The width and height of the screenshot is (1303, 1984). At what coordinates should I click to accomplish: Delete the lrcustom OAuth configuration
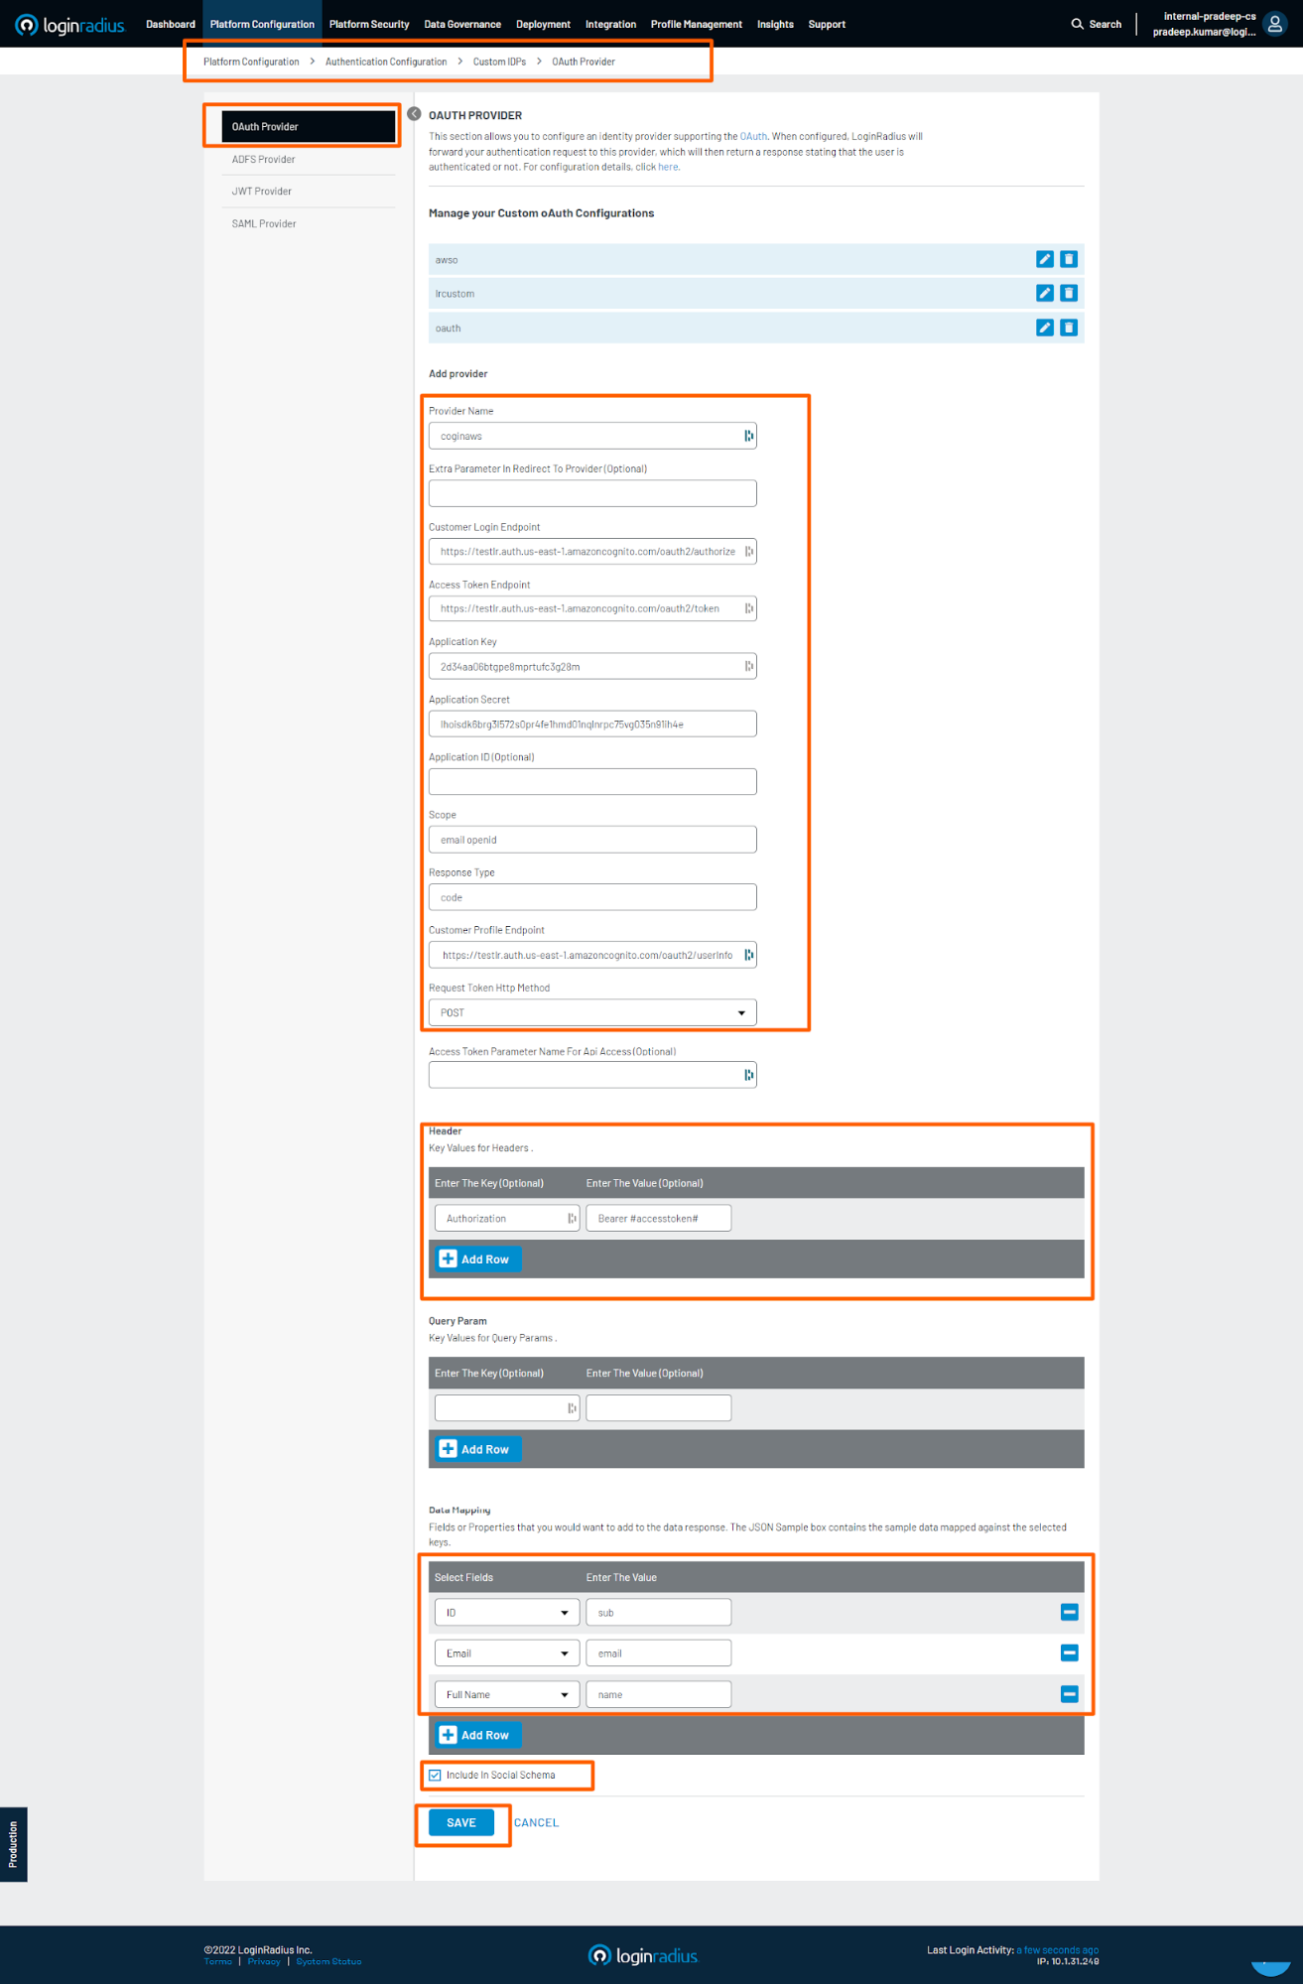click(x=1068, y=293)
